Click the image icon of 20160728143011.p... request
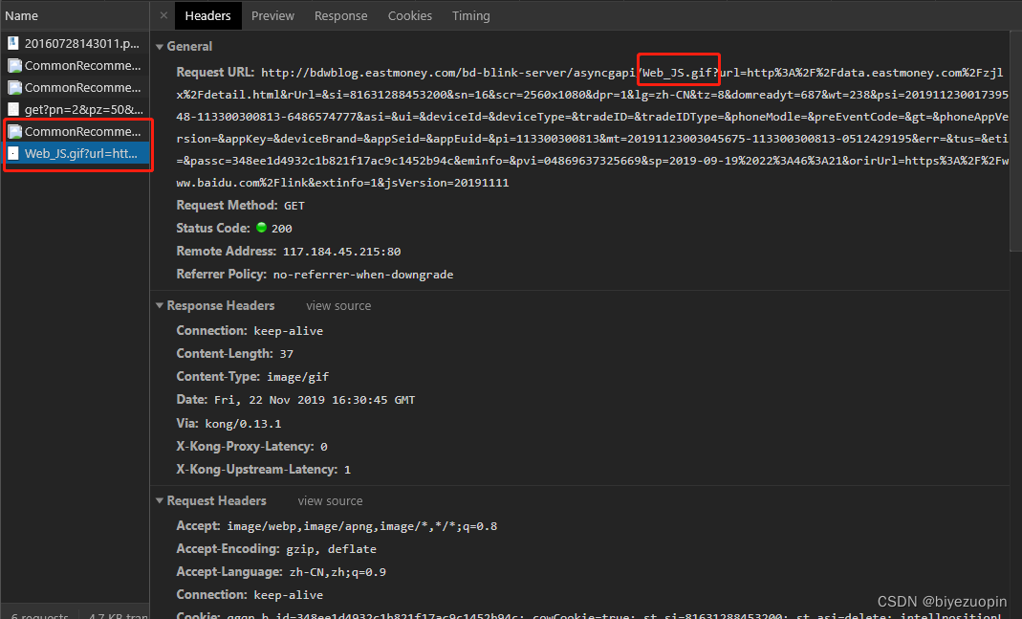1022x619 pixels. (x=13, y=43)
